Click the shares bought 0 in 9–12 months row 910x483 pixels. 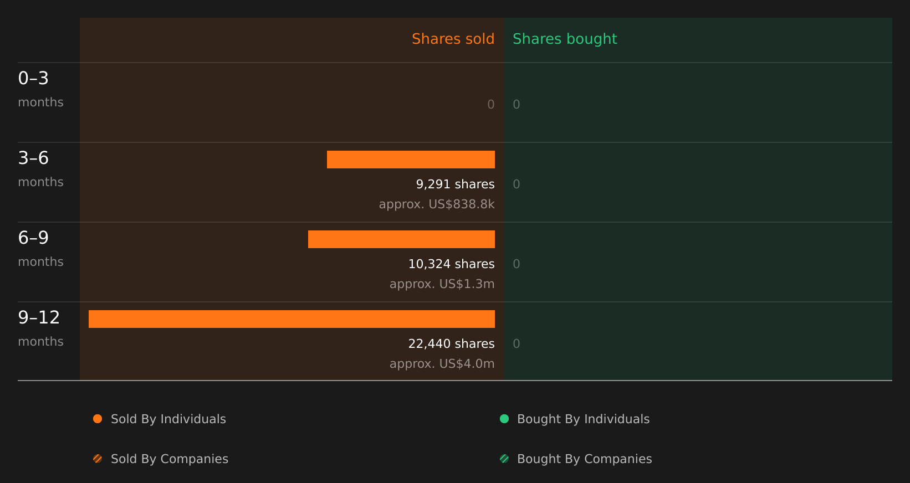517,344
